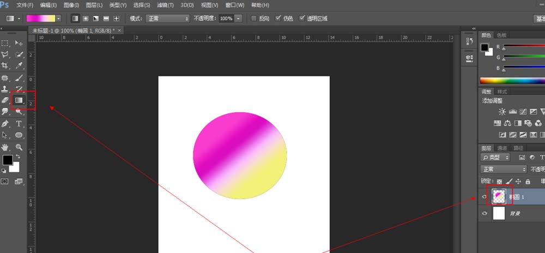
Task: Choose the Pen tool
Action: pos(5,124)
